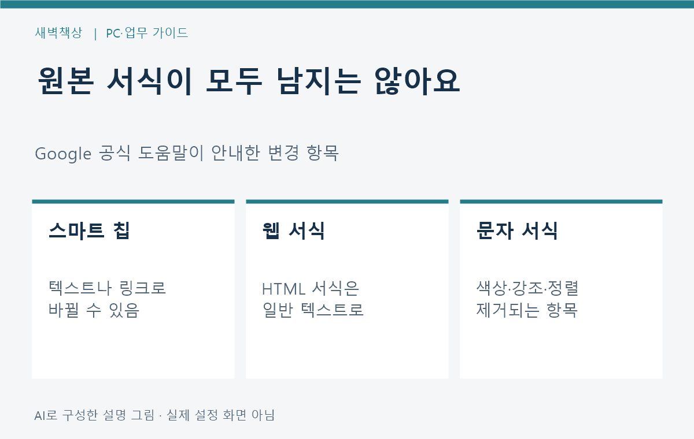This screenshot has width=694, height=439.
Task: Click the 'PC·업무 가이드' label
Action: pyautogui.click(x=147, y=33)
